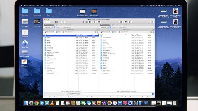The image size is (198, 111).
Task: Click the Edit - F4 button
Action: click(71, 97)
